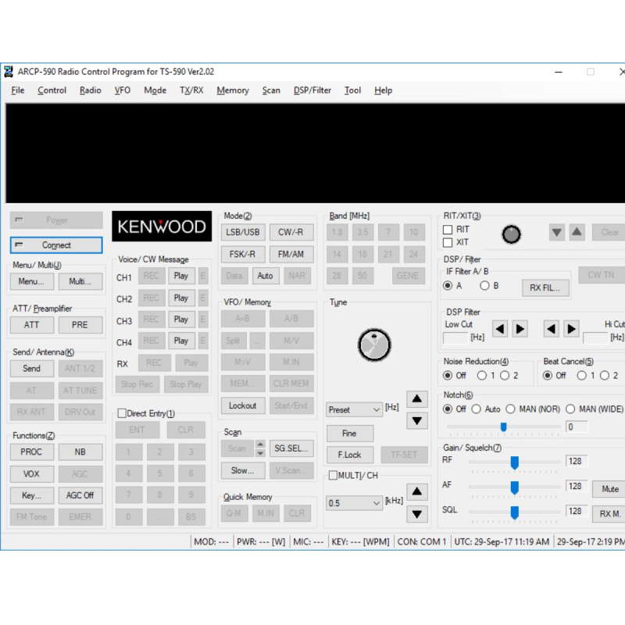Click the FM/AM mode button
Image resolution: width=625 pixels, height=625 pixels.
tap(291, 255)
